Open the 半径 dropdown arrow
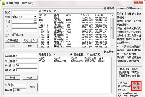The height and width of the screenshot is (97, 145). [35, 21]
